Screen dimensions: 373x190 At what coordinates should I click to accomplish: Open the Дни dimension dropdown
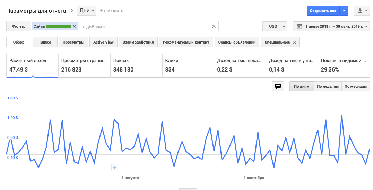click(86, 11)
